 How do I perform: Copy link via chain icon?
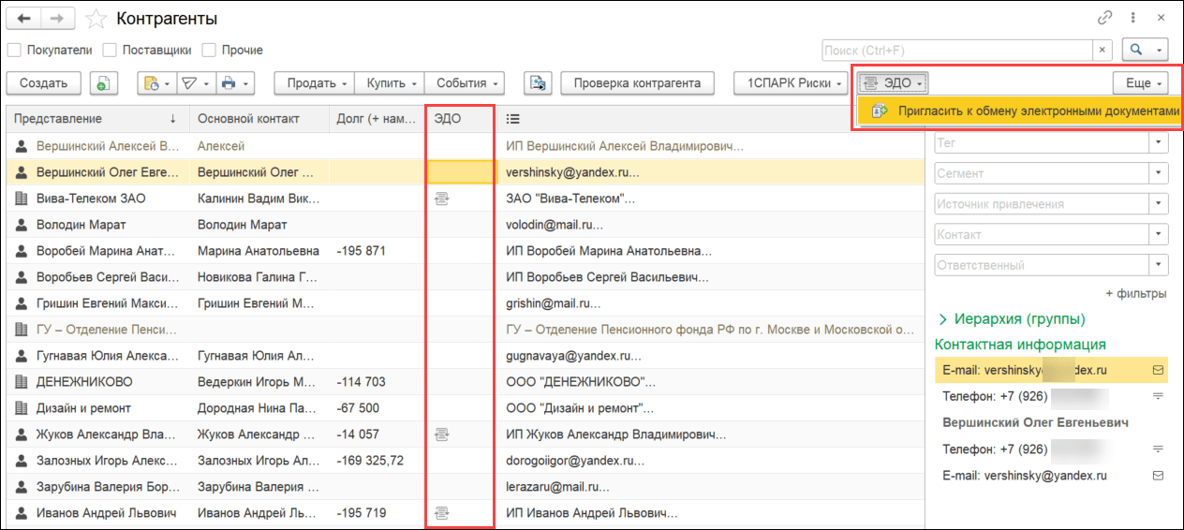(1105, 19)
